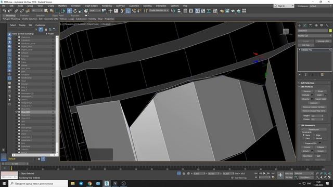Expand the Editable Poly stack entry
The width and height of the screenshot is (333, 187).
point(300,50)
